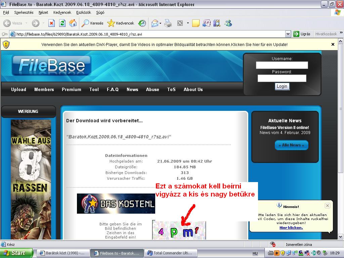Screen dimensions: 344x258
Task: Click the volume speaker tray icon
Action: (319, 253)
